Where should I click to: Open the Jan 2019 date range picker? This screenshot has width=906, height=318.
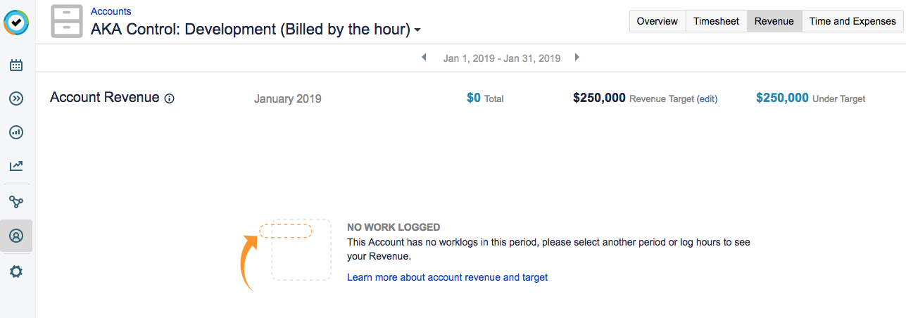(501, 58)
